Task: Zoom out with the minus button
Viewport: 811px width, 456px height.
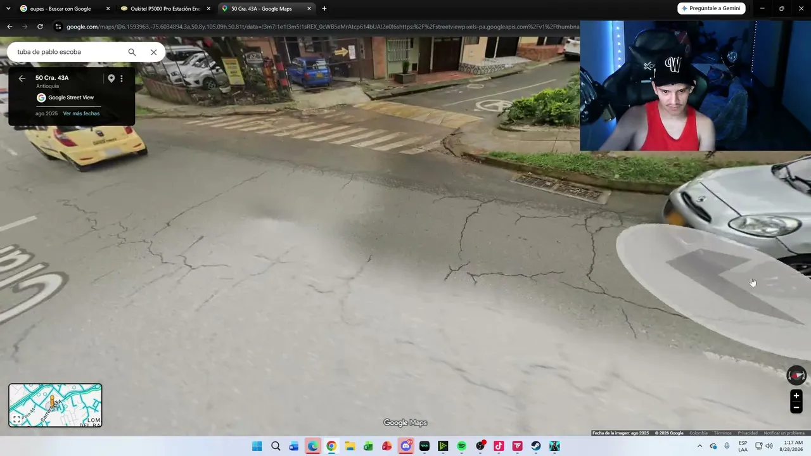Action: pos(796,408)
